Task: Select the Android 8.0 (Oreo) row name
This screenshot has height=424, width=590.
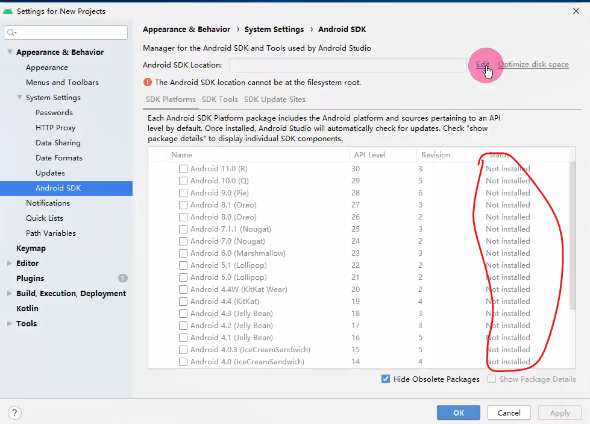Action: [223, 217]
